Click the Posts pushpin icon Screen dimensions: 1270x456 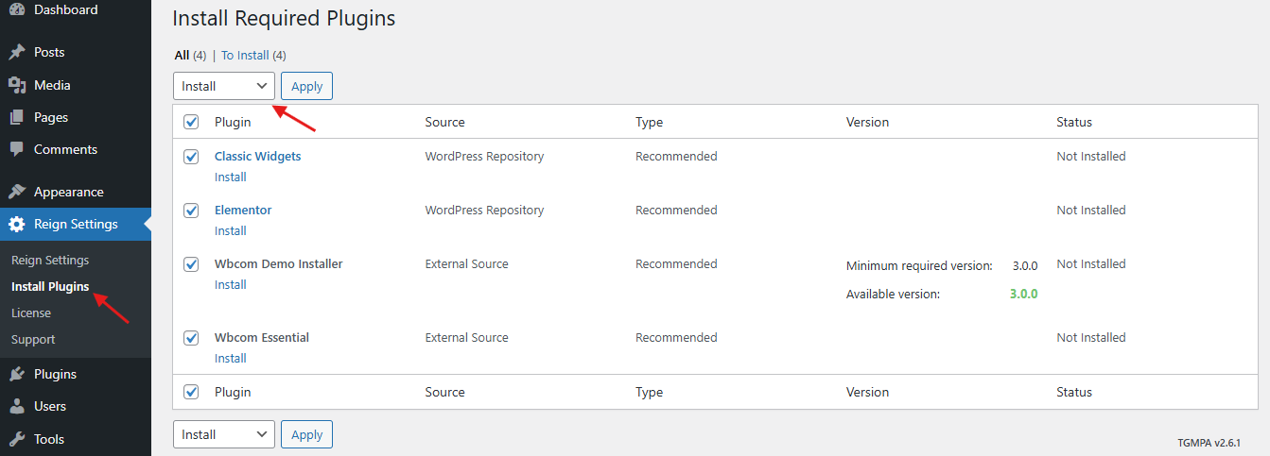pyautogui.click(x=16, y=52)
